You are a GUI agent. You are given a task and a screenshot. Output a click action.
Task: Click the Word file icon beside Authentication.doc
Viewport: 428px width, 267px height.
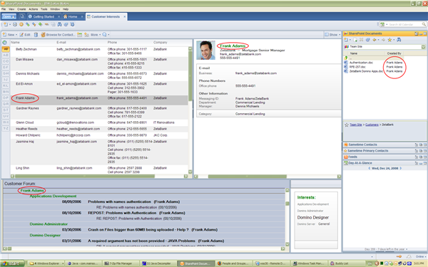pos(346,63)
